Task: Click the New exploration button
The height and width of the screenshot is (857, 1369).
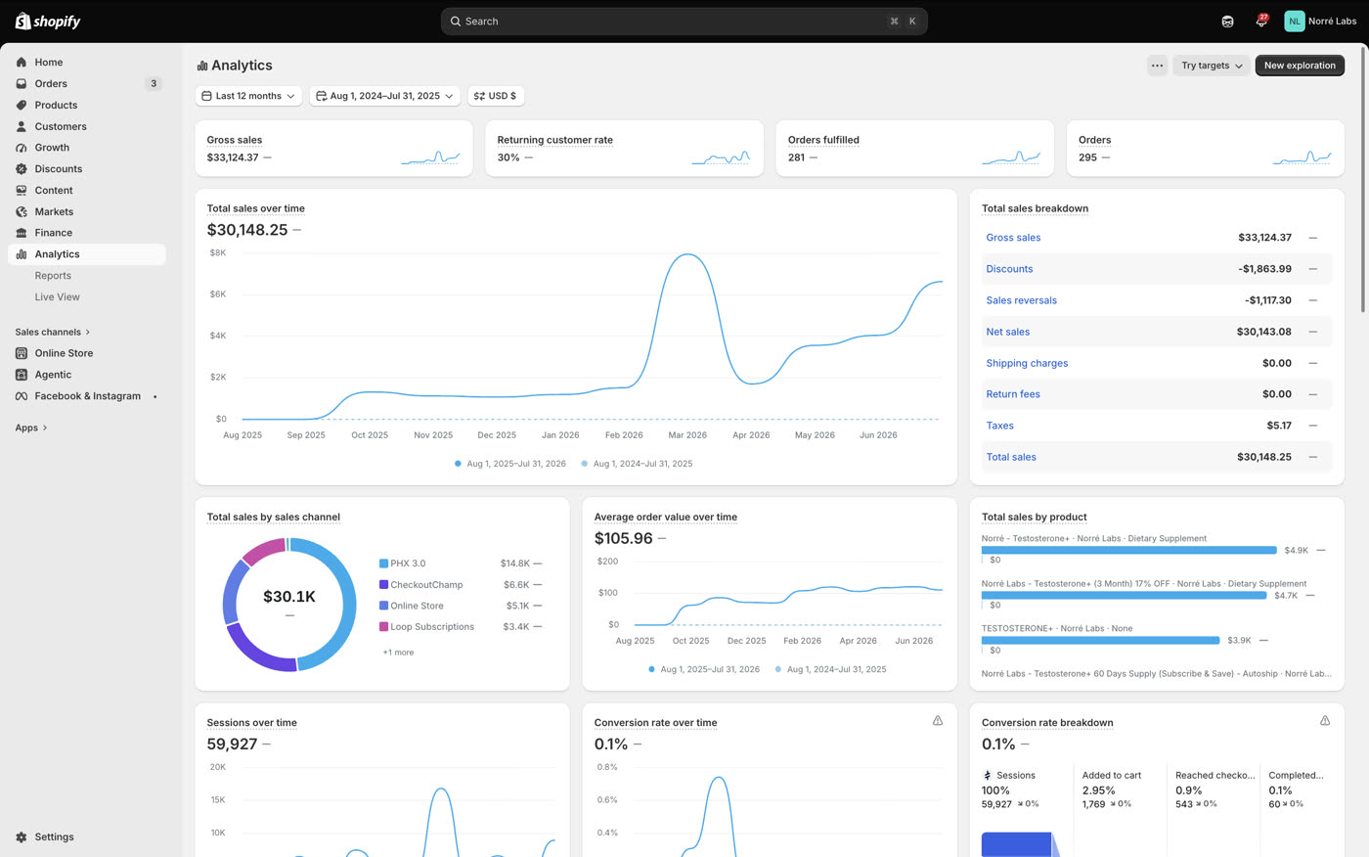Action: pyautogui.click(x=1300, y=66)
